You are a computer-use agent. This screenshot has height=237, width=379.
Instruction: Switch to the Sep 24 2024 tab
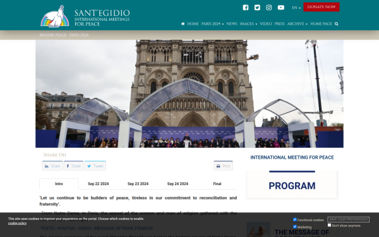[x=177, y=184]
